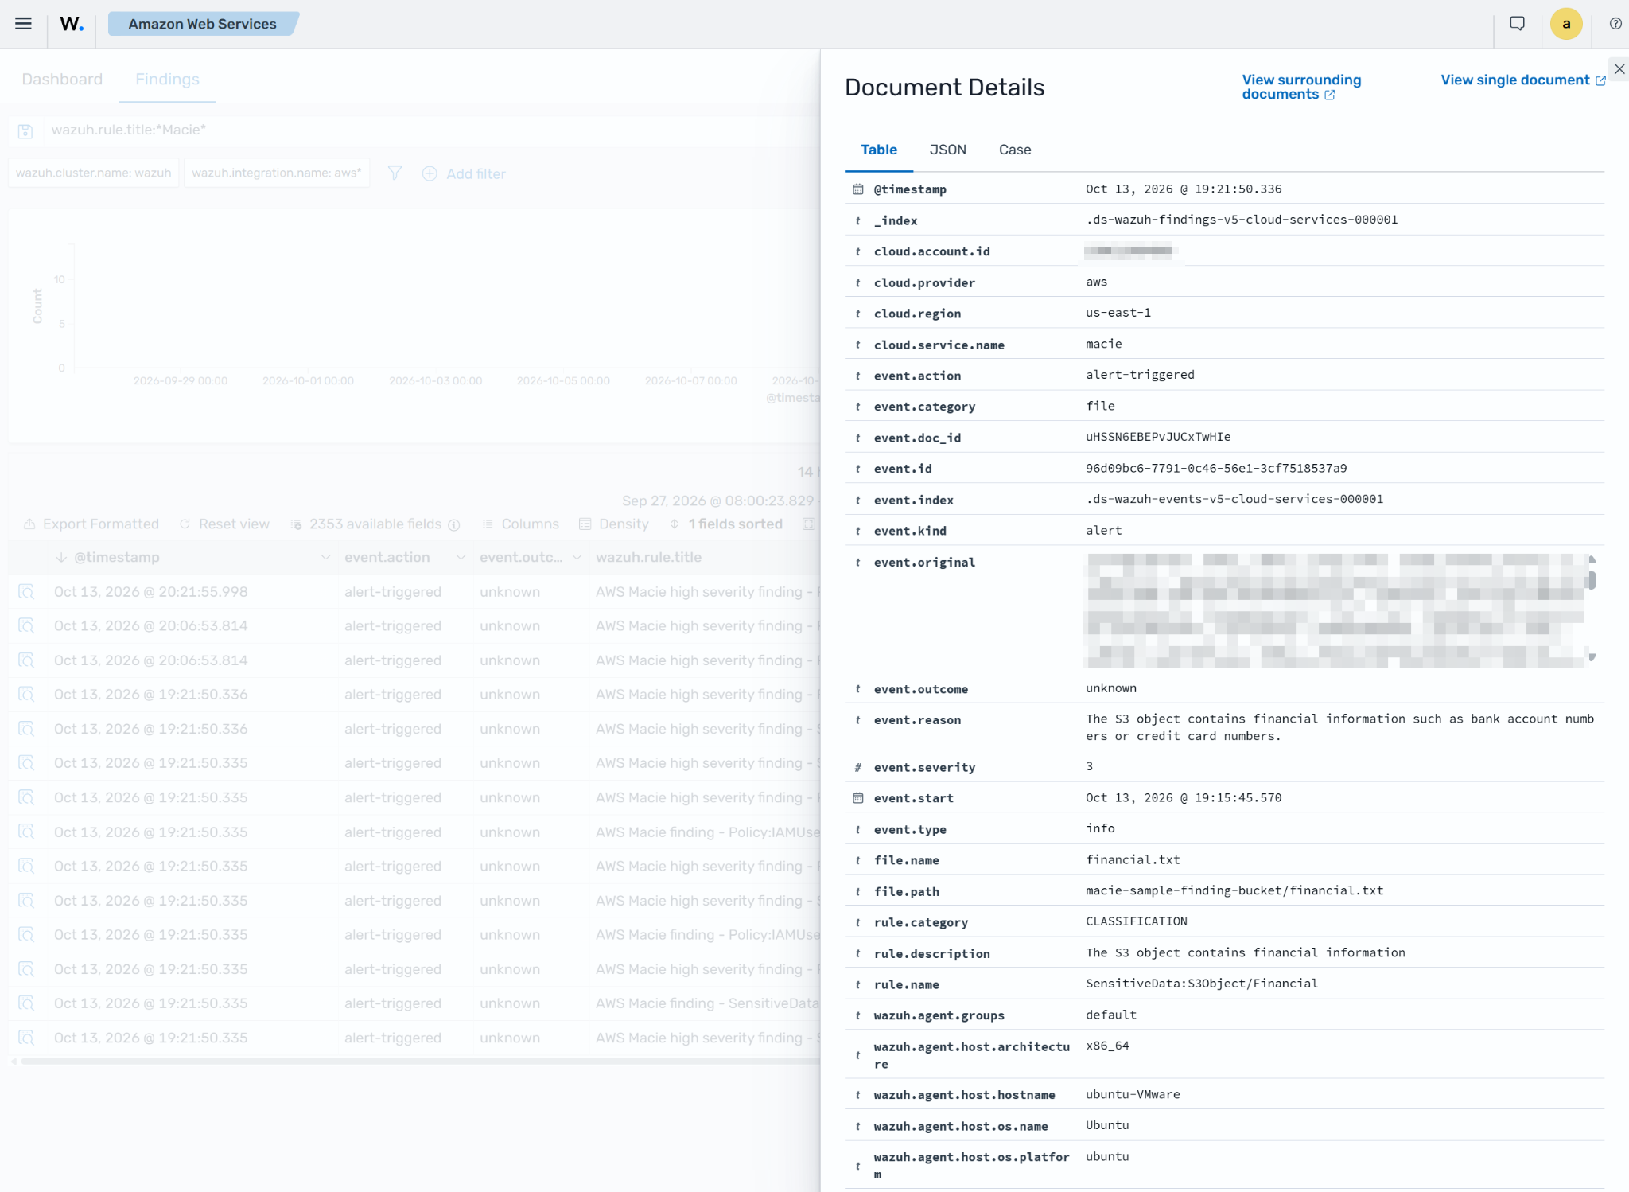This screenshot has width=1629, height=1192.
Task: Open the Density options
Action: [x=614, y=524]
